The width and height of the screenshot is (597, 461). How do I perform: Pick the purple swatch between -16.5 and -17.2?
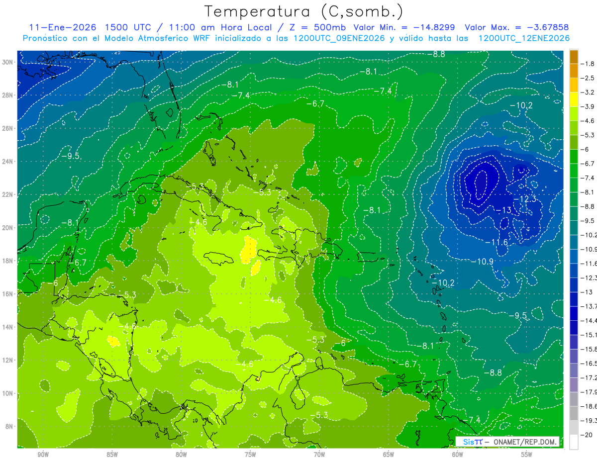coord(574,370)
